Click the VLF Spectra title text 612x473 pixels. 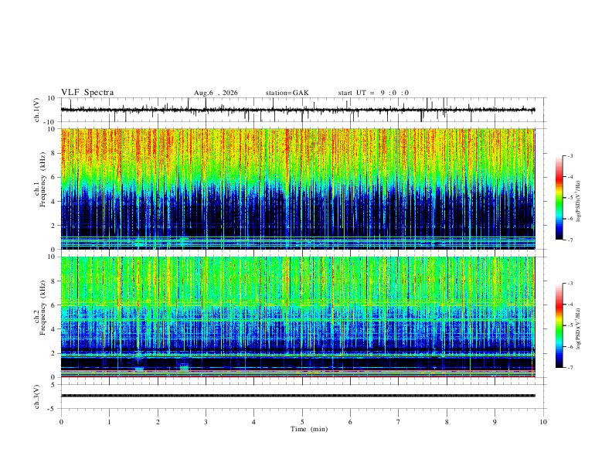coord(87,93)
